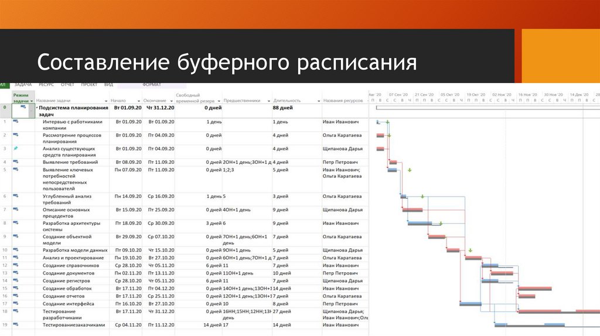Click task mode icon for 'Тестированиезаказчиками'
The height and width of the screenshot is (336, 600).
pos(16,324)
